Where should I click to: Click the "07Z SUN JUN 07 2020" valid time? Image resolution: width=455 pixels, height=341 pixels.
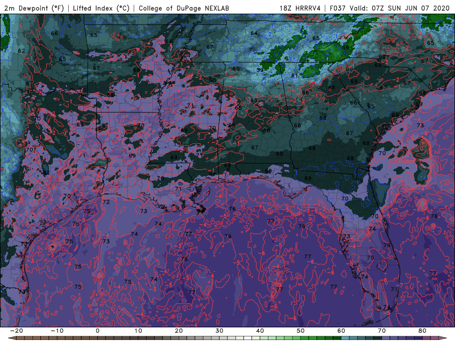coord(410,8)
